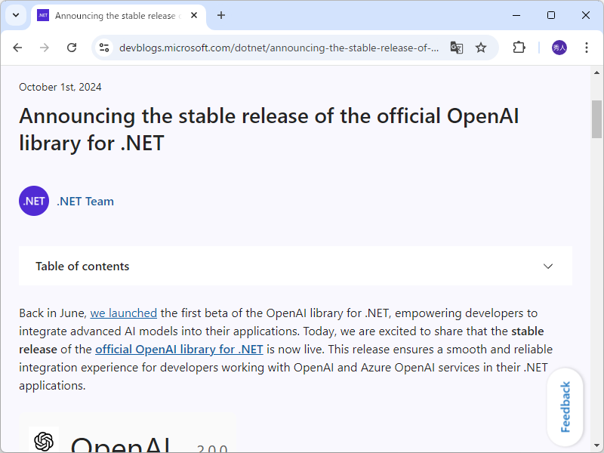This screenshot has height=453, width=604.
Task: Open Google Translate for this page
Action: pos(456,47)
